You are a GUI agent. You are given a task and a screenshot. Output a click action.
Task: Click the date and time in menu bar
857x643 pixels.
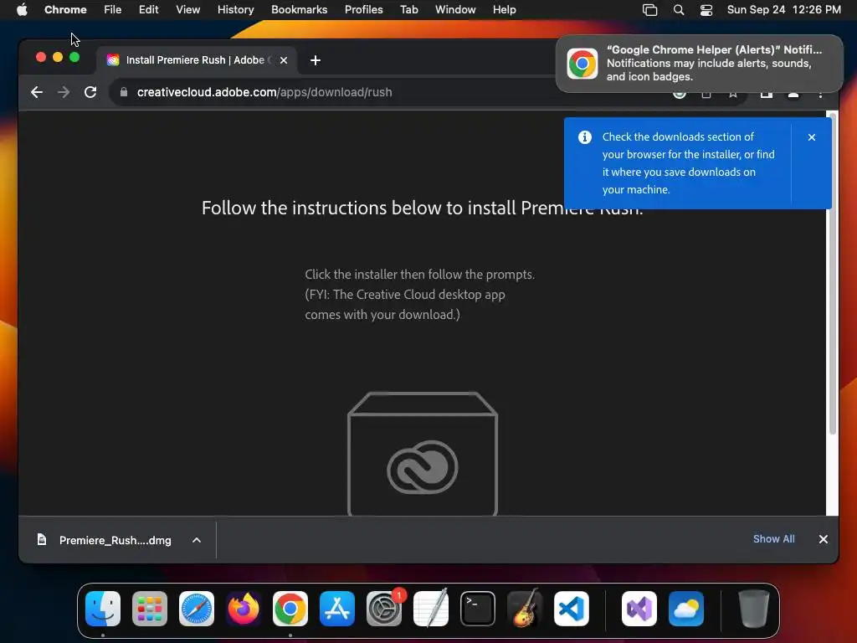pyautogui.click(x=783, y=10)
